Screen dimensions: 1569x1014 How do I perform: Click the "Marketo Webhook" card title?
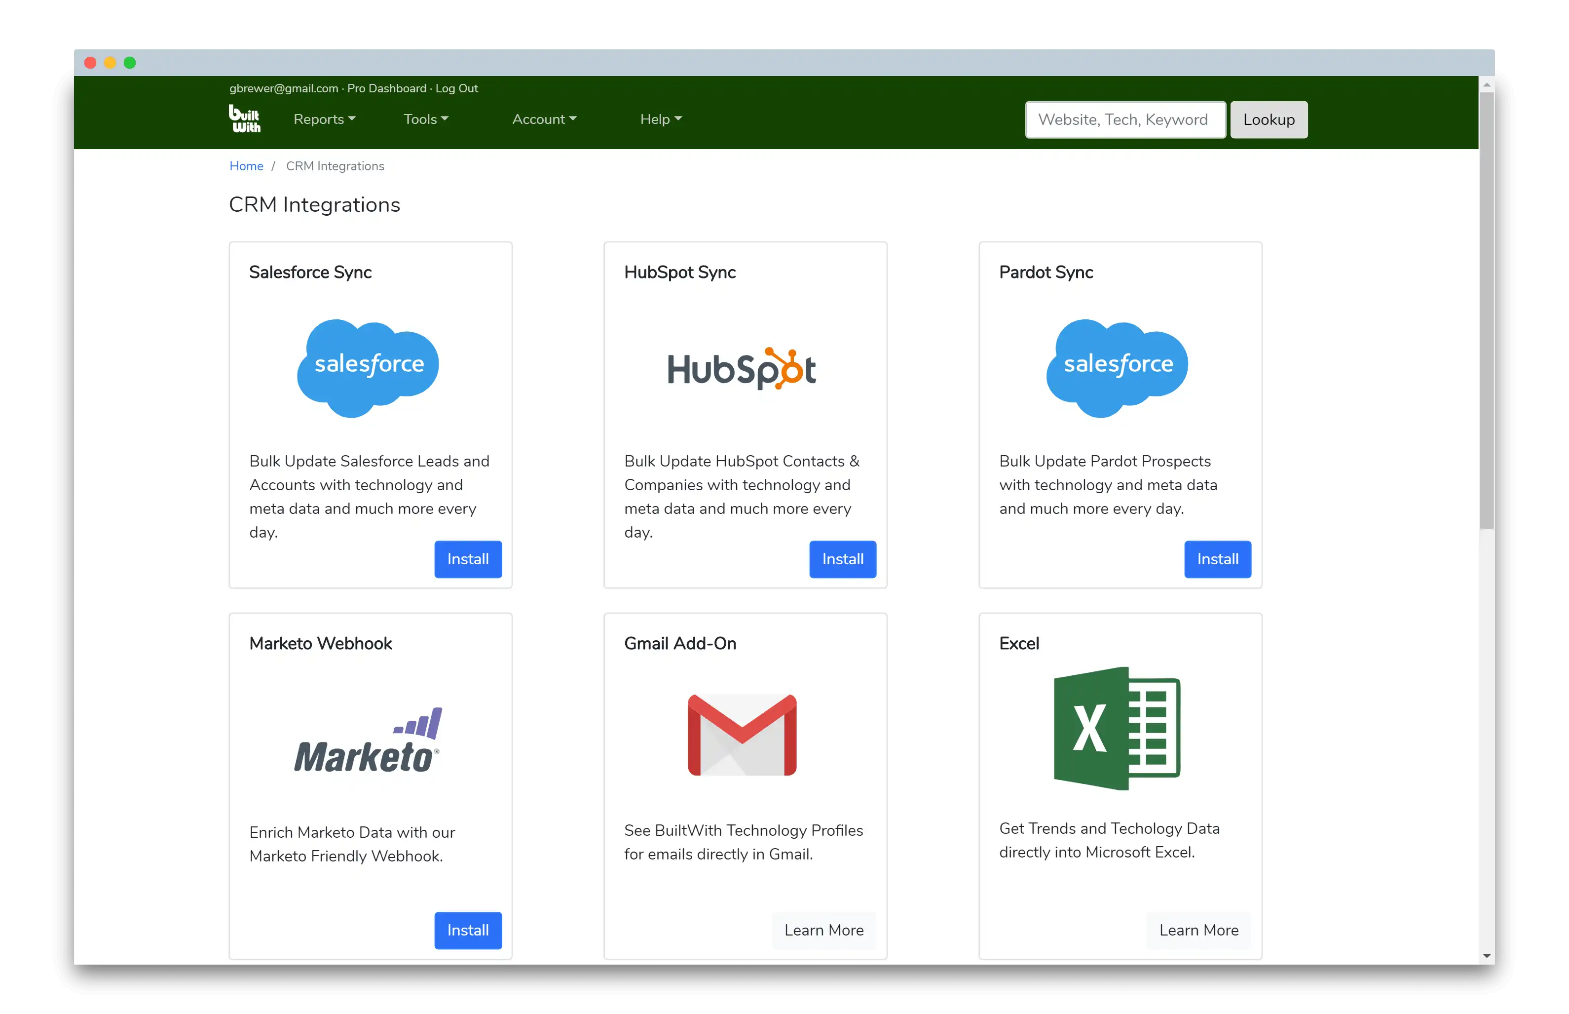pyautogui.click(x=320, y=643)
